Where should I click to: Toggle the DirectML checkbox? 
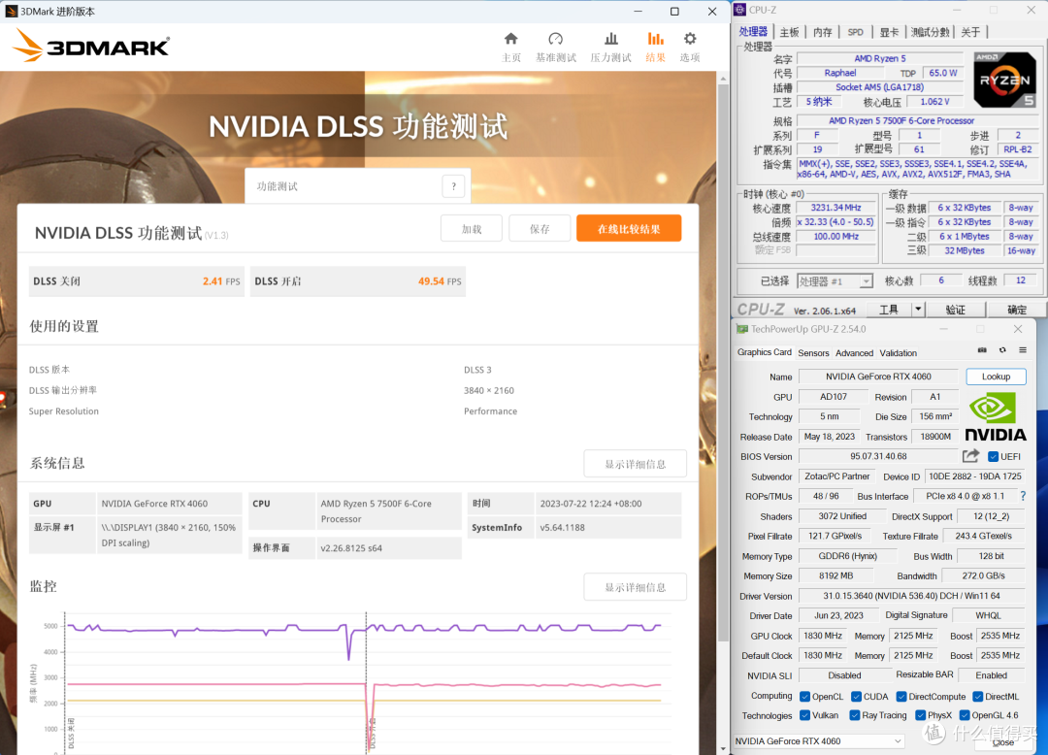tap(978, 697)
